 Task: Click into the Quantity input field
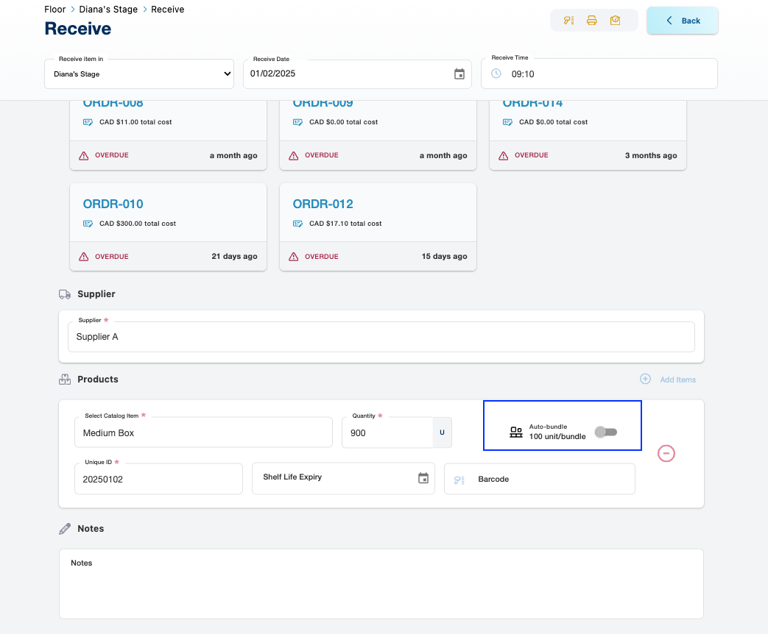coord(387,433)
